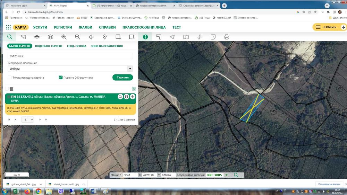Select the zoom in magnifier tool
The image size is (347, 195).
coord(64,37)
